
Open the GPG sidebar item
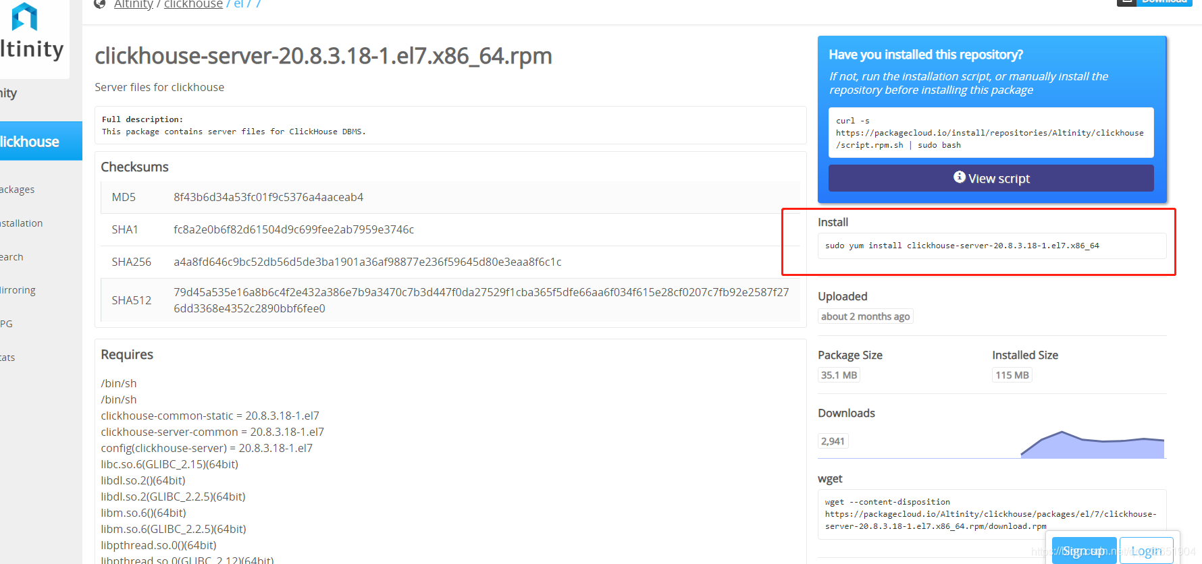(7, 324)
